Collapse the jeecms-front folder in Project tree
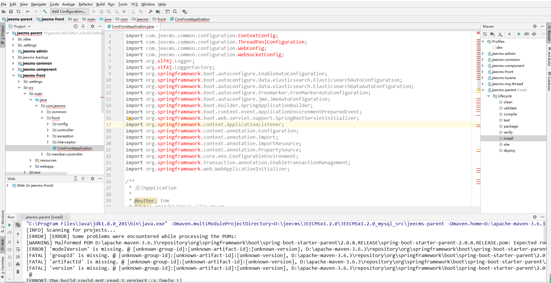The width and height of the screenshot is (551, 283). pos(13,76)
